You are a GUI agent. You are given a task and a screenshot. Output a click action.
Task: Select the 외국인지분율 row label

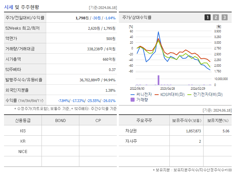pyautogui.click(x=17, y=90)
